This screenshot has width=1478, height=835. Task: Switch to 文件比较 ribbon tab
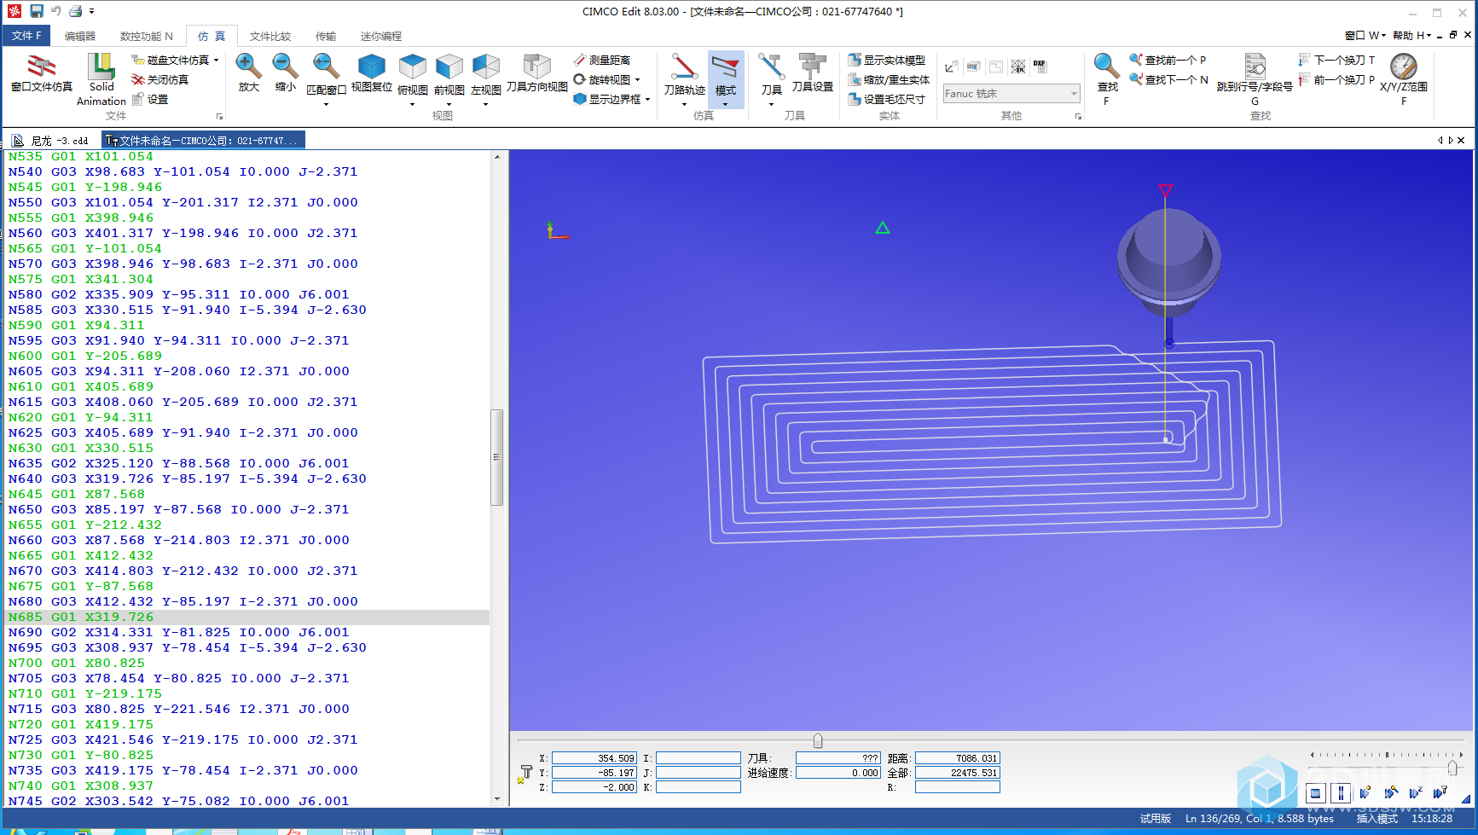tap(270, 36)
